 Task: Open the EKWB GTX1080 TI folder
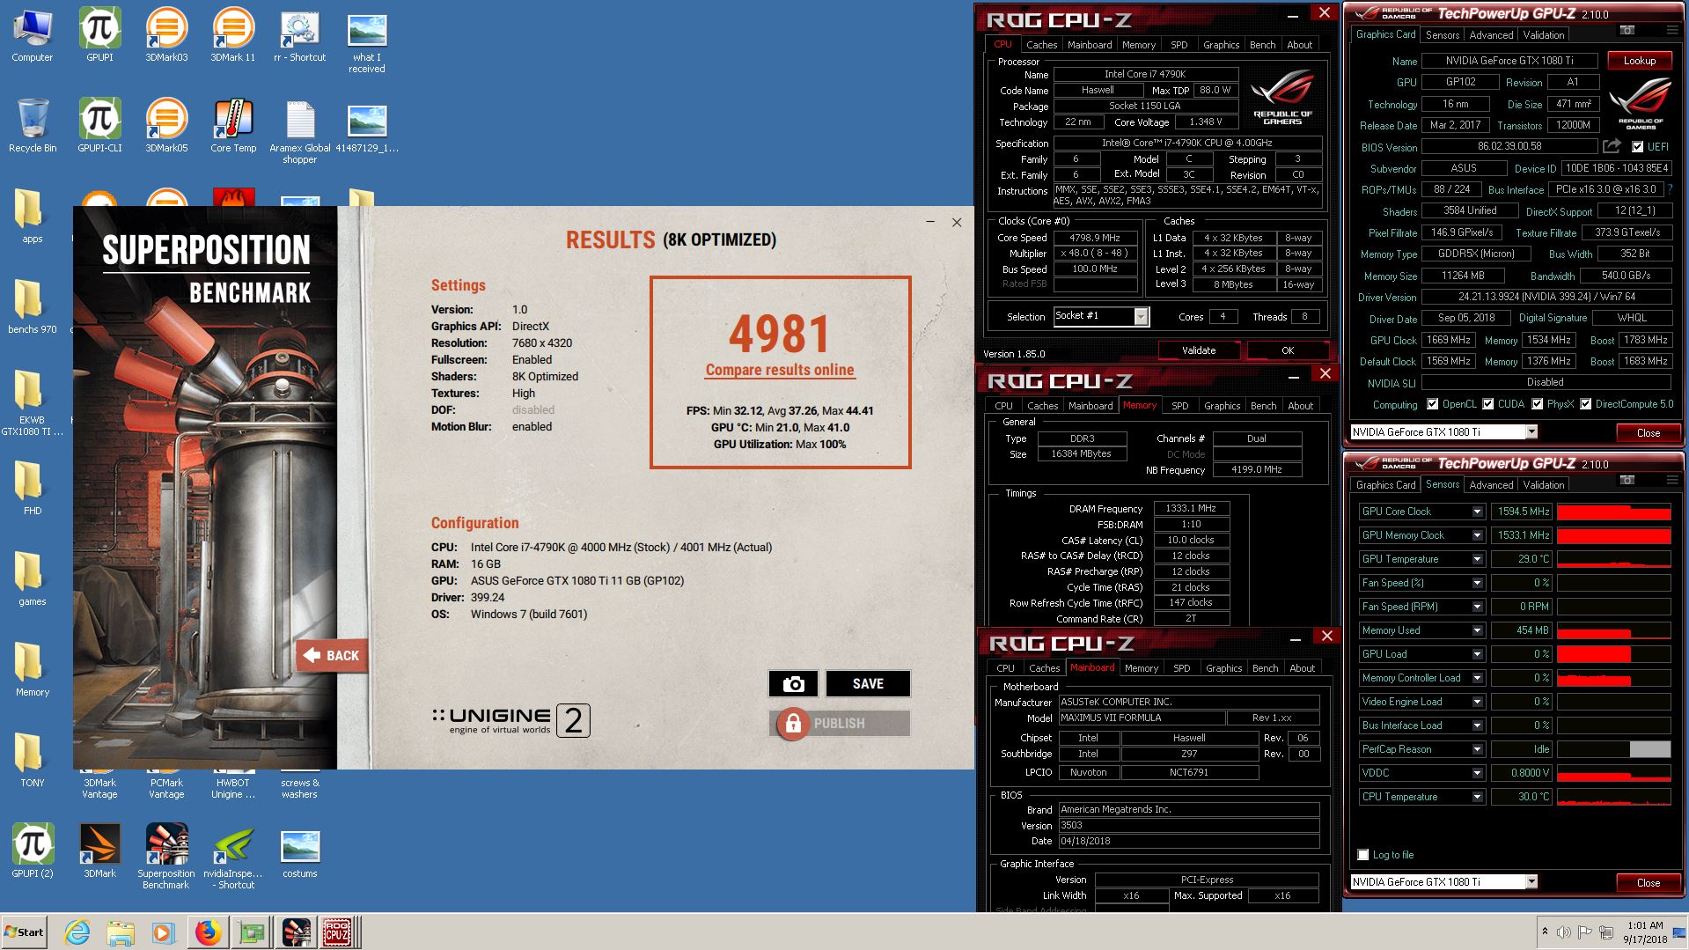[x=33, y=403]
